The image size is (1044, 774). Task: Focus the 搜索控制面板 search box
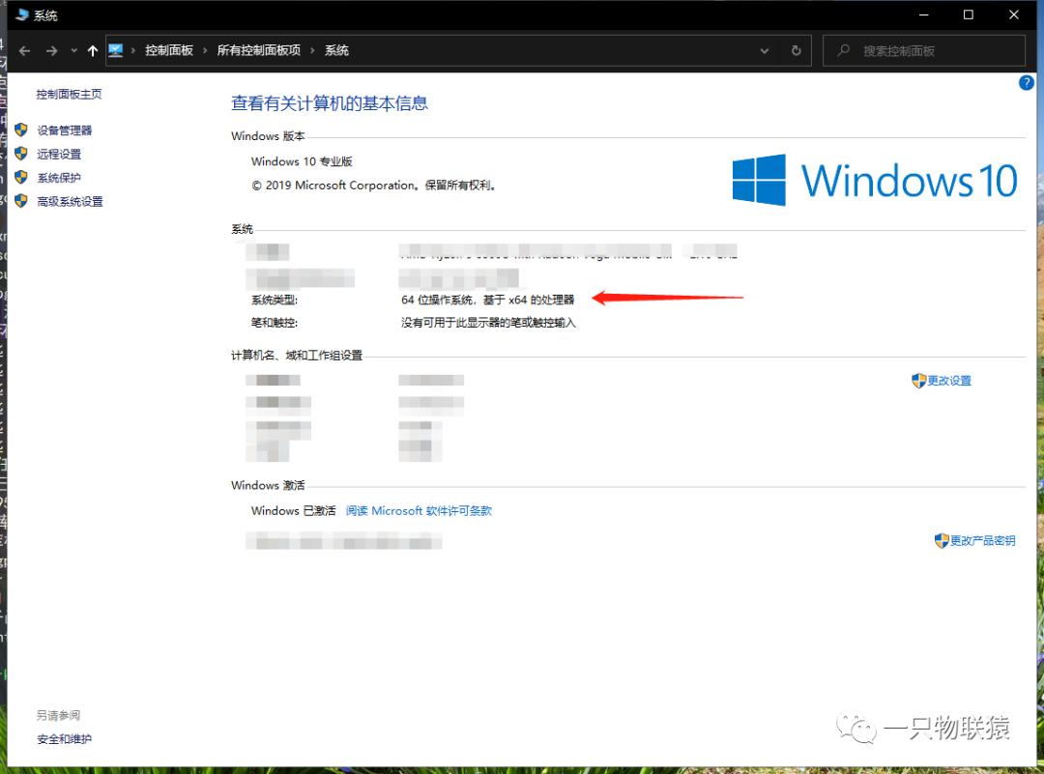tap(924, 50)
